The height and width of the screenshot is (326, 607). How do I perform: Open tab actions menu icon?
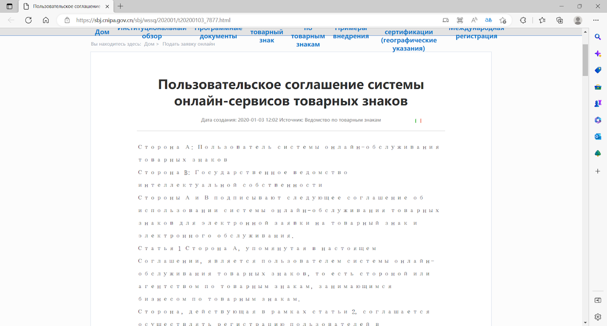pos(9,6)
